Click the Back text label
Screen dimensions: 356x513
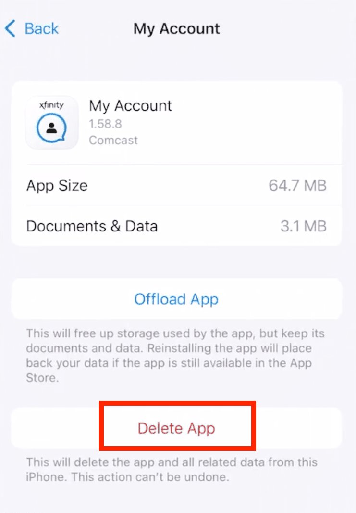click(42, 28)
